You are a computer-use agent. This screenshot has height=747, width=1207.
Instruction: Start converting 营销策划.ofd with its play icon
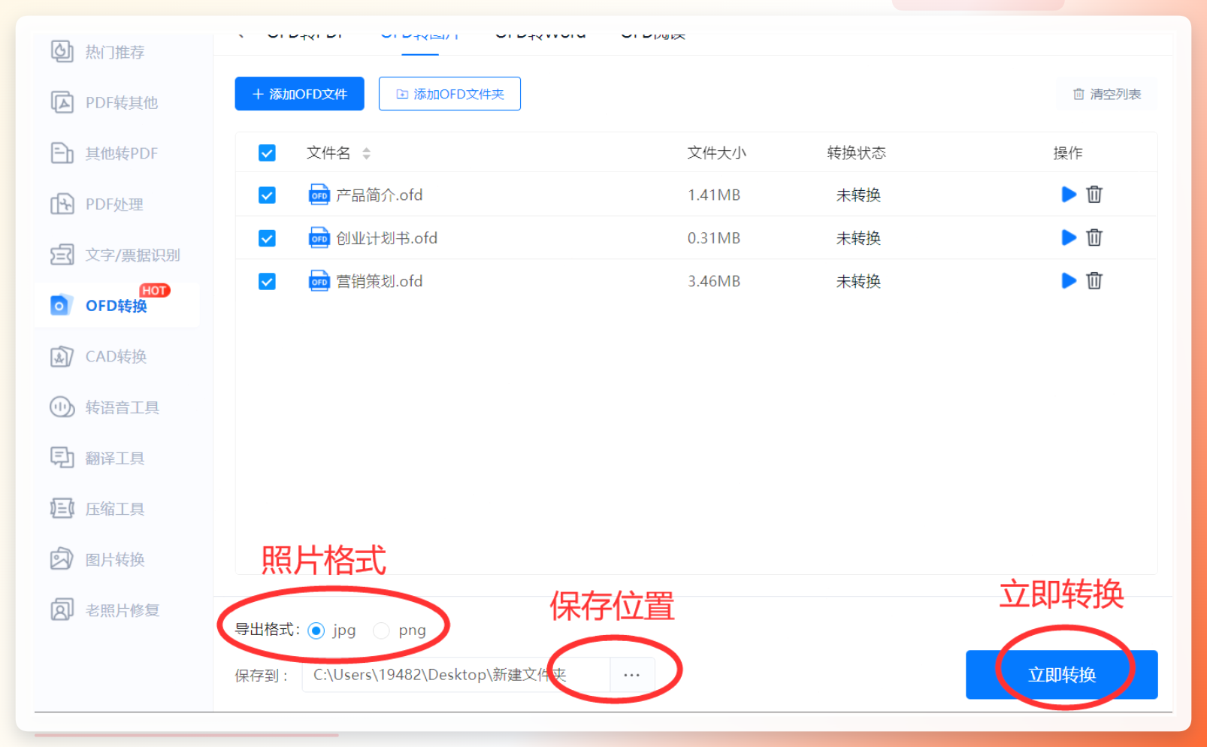(1068, 280)
